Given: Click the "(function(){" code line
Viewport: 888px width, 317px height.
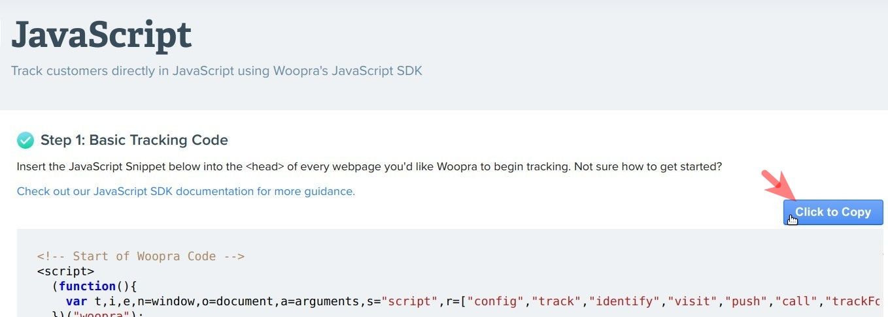Looking at the screenshot, I should click(95, 286).
